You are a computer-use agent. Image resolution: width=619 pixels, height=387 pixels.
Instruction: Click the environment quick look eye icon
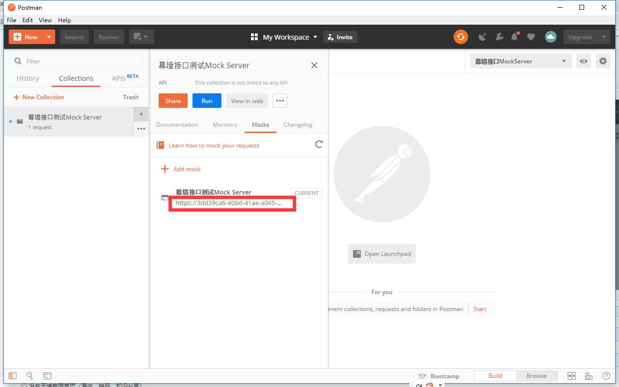(x=584, y=61)
